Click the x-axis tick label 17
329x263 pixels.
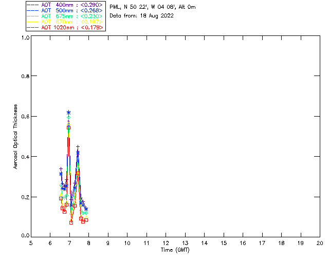(x=262, y=243)
